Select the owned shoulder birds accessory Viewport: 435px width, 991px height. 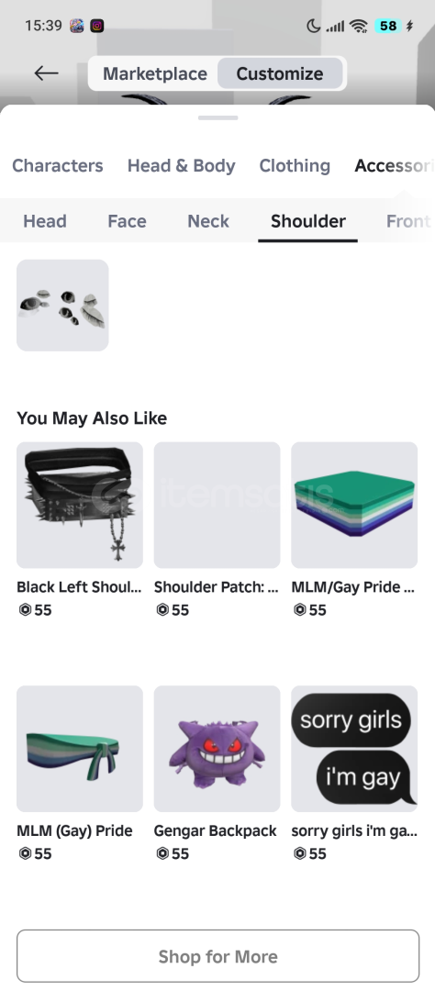coord(62,306)
